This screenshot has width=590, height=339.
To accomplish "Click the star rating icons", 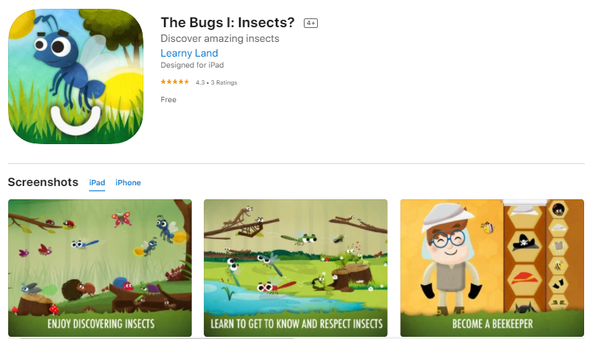I will tap(175, 82).
